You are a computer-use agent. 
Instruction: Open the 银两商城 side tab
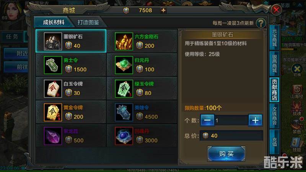click(x=274, y=63)
